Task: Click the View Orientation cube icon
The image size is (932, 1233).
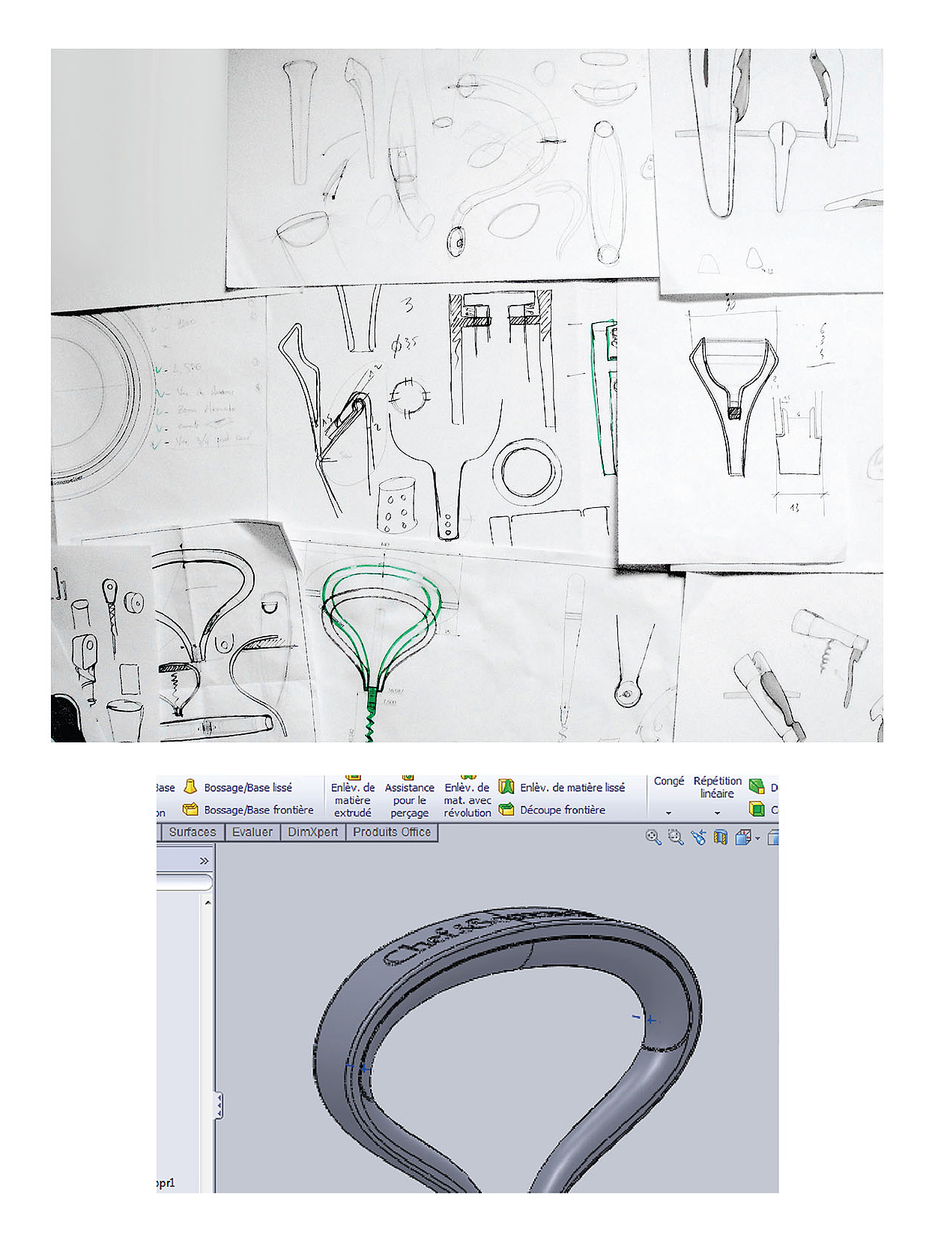Action: coord(743,837)
